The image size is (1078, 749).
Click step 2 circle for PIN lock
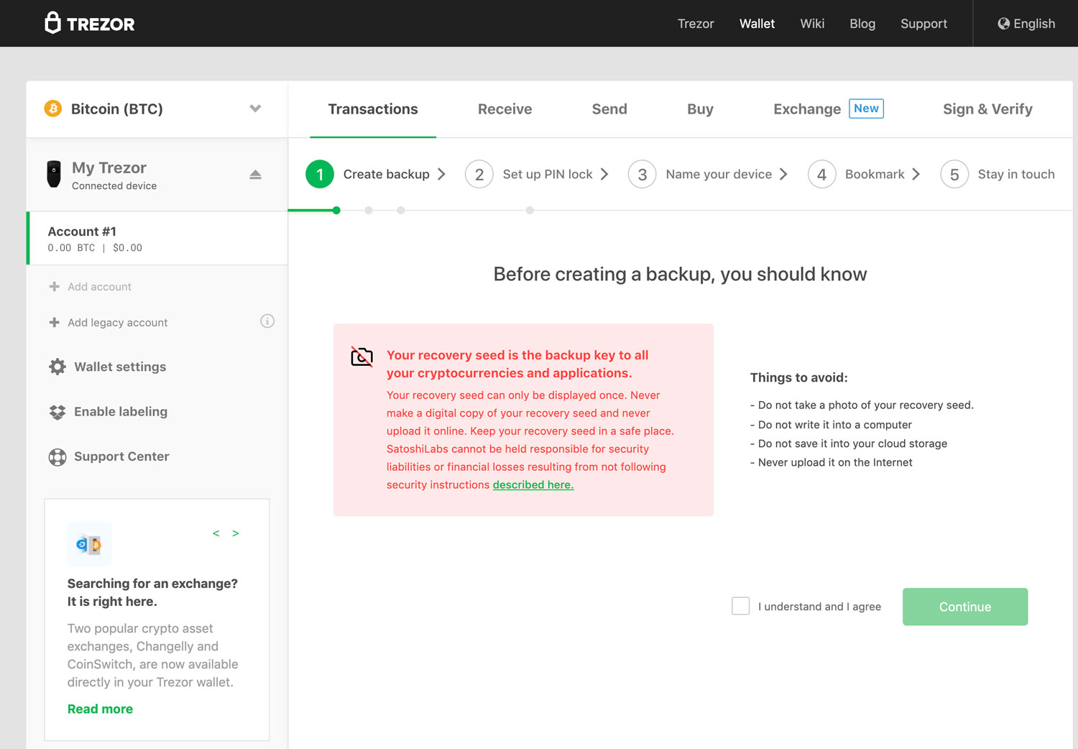tap(479, 175)
